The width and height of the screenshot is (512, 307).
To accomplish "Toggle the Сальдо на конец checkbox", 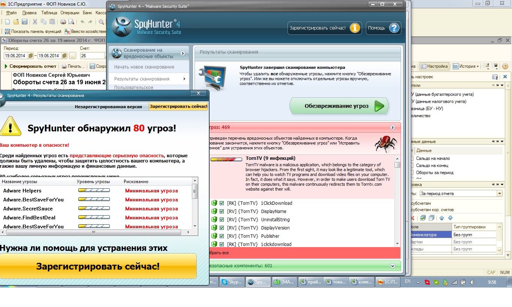I will [x=412, y=165].
